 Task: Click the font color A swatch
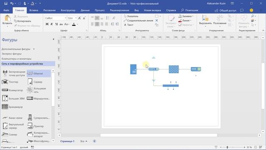74,24
